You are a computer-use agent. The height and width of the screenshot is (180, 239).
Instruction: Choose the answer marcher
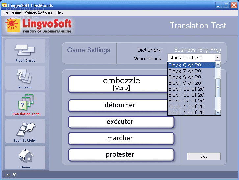(x=121, y=138)
